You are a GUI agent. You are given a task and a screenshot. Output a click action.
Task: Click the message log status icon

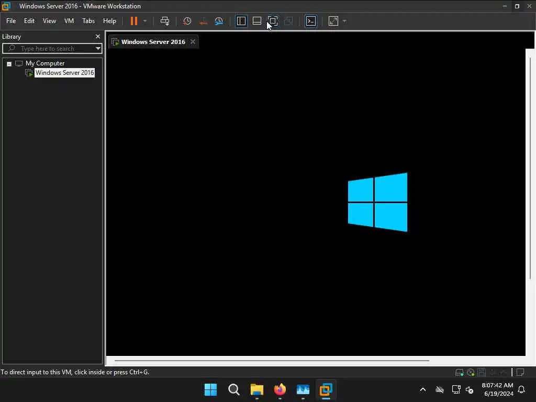520,372
